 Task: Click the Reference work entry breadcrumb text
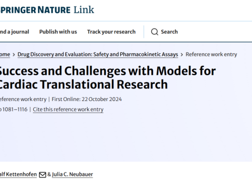coord(211,54)
